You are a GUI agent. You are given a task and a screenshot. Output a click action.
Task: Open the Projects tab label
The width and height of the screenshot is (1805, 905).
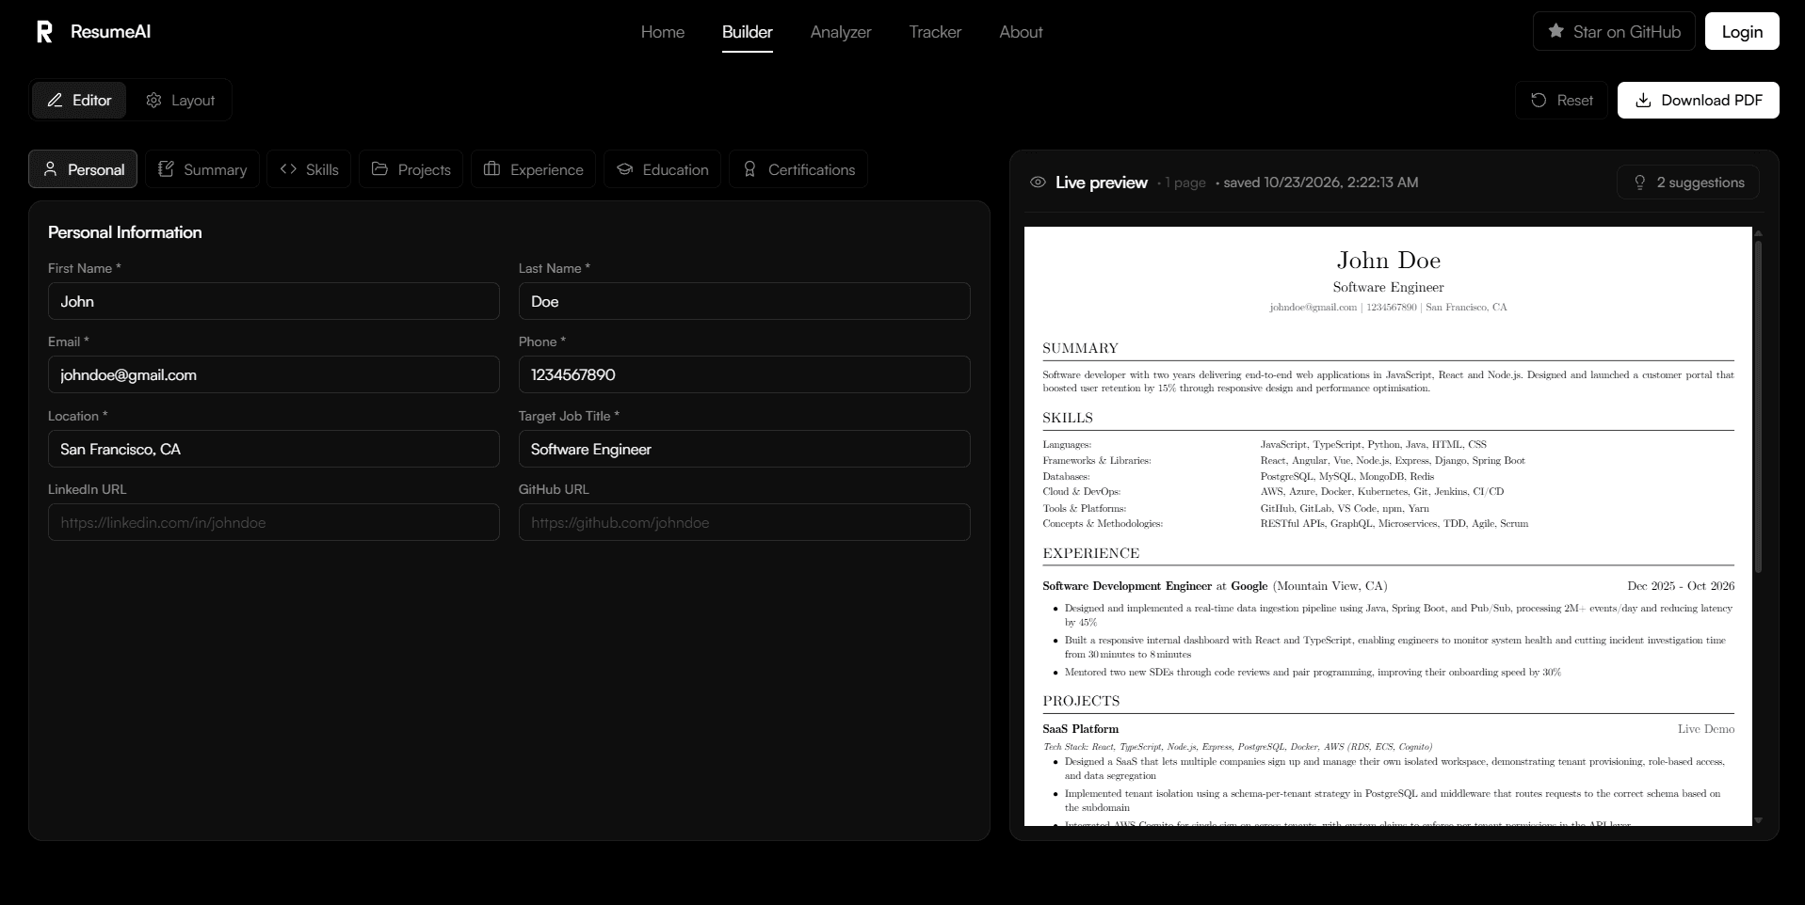425,170
